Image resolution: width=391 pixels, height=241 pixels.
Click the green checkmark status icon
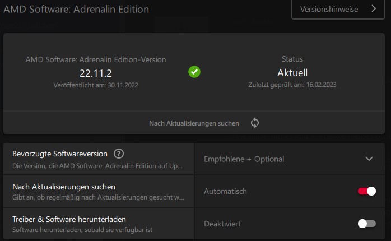click(194, 72)
